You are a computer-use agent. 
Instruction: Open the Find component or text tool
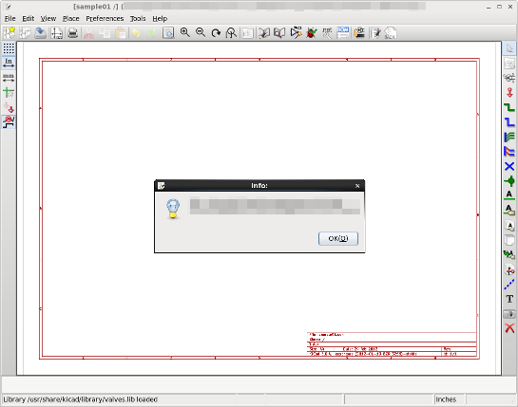[168, 33]
